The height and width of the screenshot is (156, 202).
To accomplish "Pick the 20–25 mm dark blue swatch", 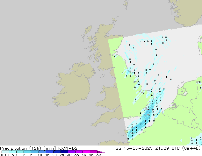I will point(57,152).
